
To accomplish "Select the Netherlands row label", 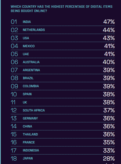I will click(34, 30).
